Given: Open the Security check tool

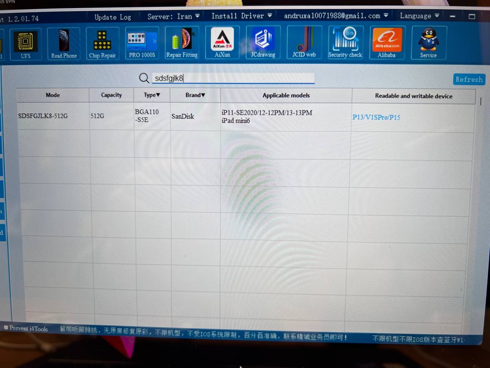Looking at the screenshot, I should click(345, 42).
